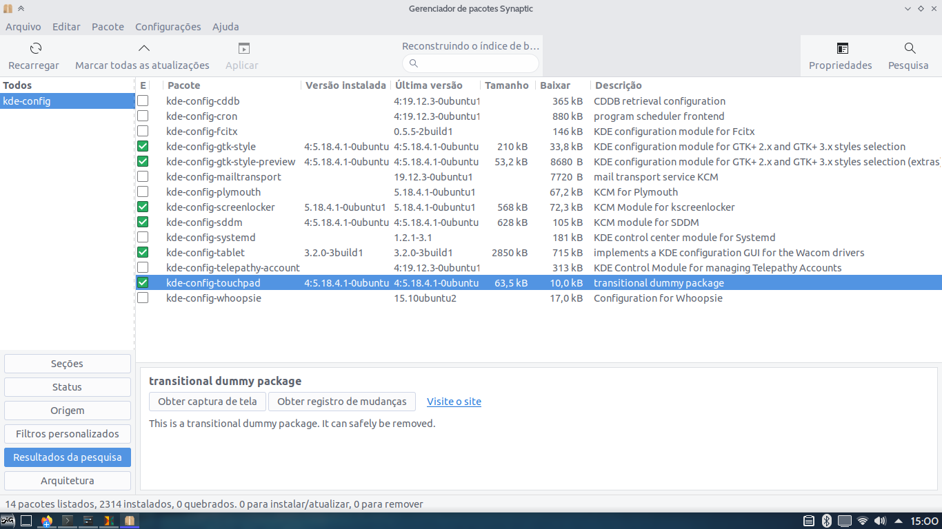Open the Editar menu
The width and height of the screenshot is (942, 529).
[66, 27]
